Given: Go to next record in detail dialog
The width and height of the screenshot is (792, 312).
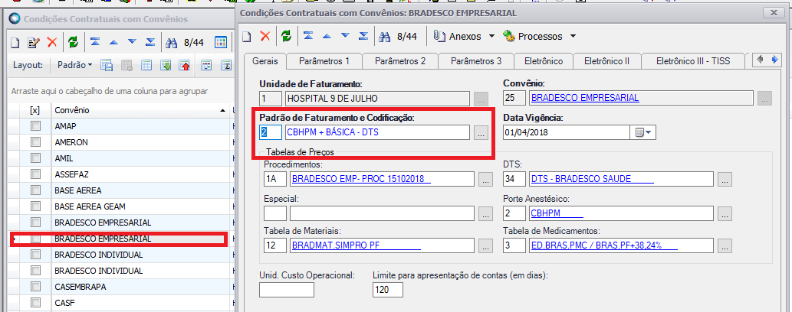Looking at the screenshot, I should click(346, 36).
